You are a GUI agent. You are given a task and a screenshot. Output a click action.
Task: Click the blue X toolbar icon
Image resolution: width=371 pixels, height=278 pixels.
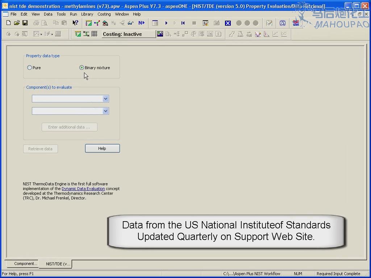tap(228, 23)
